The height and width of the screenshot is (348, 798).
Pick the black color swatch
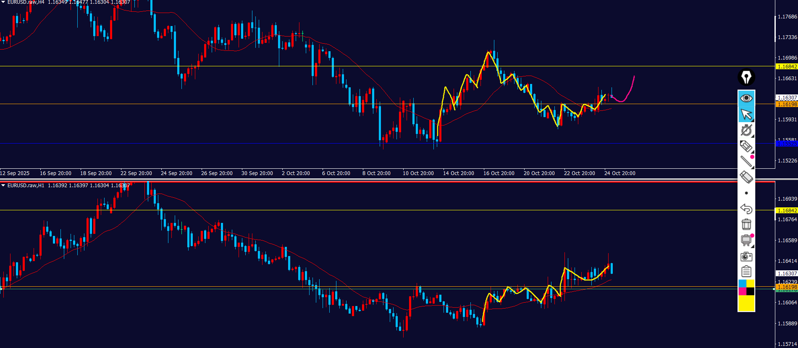[751, 291]
